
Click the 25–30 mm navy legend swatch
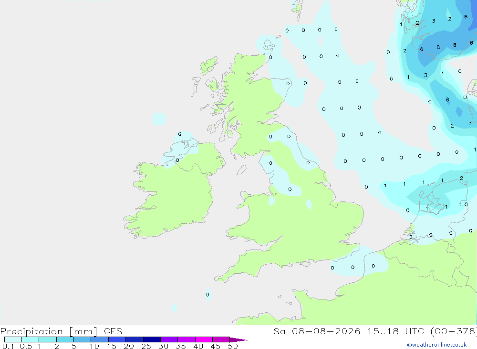click(x=152, y=339)
